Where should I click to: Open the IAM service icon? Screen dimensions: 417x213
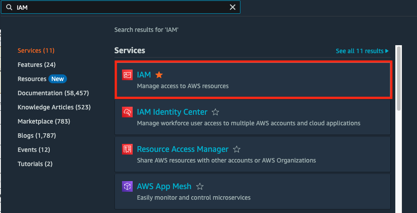127,75
